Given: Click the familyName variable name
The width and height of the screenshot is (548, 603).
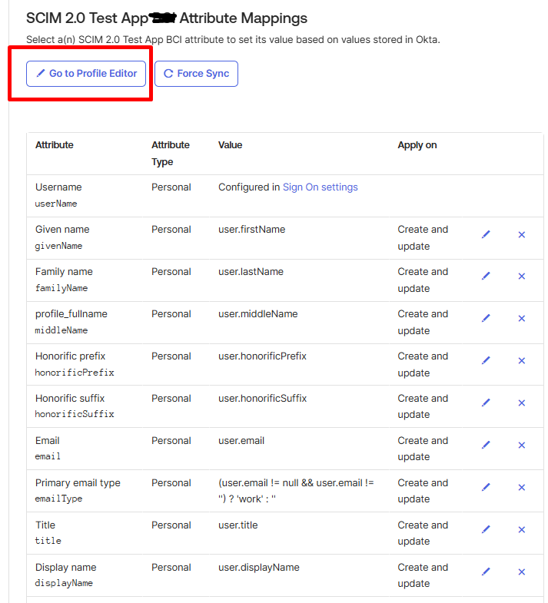Looking at the screenshot, I should click(x=61, y=288).
